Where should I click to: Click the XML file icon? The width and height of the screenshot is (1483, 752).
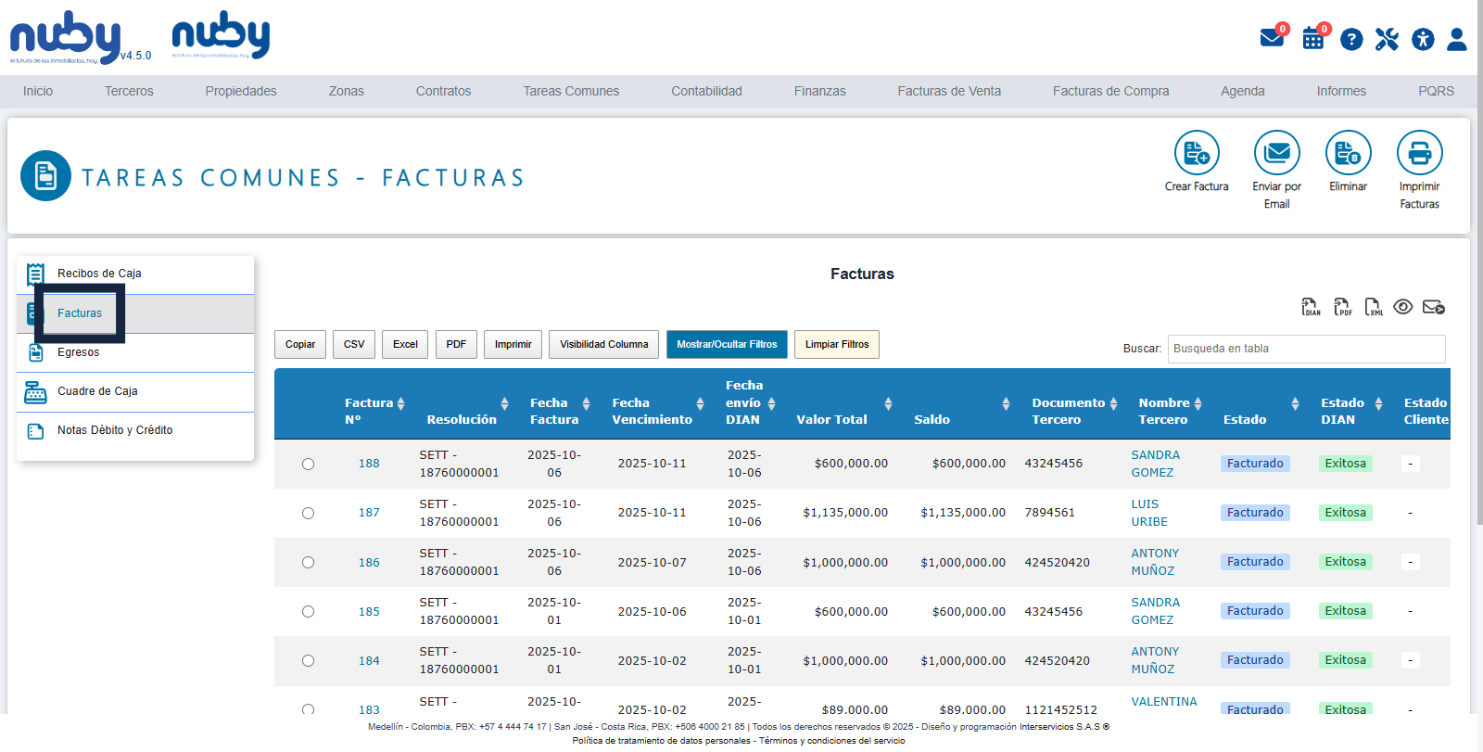tap(1374, 307)
